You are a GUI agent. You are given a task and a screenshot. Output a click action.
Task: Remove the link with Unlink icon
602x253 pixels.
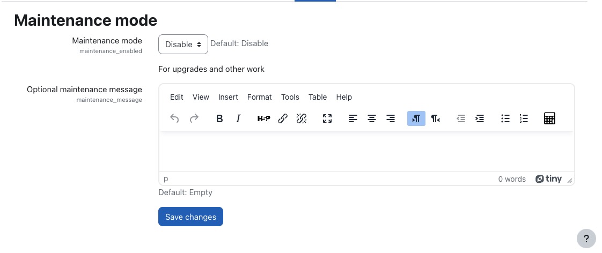302,118
